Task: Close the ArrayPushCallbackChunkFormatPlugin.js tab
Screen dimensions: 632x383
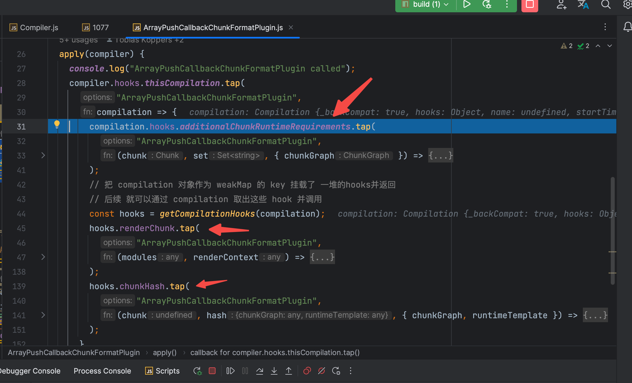Action: (x=291, y=27)
